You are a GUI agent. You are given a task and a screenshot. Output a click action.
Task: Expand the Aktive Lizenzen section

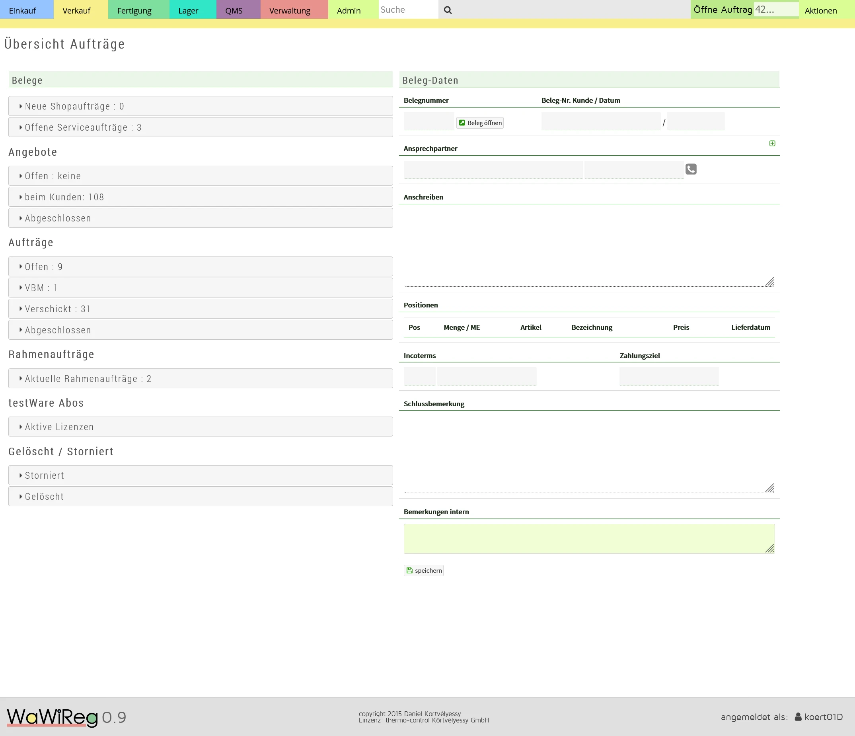click(x=201, y=427)
